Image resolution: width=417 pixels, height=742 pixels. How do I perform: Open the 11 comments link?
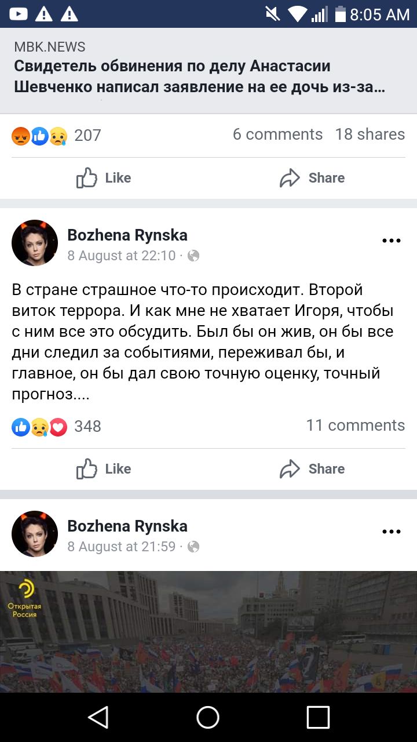click(x=355, y=425)
